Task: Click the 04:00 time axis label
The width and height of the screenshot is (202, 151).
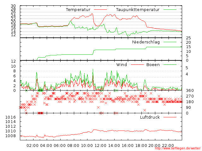Action: (46, 146)
